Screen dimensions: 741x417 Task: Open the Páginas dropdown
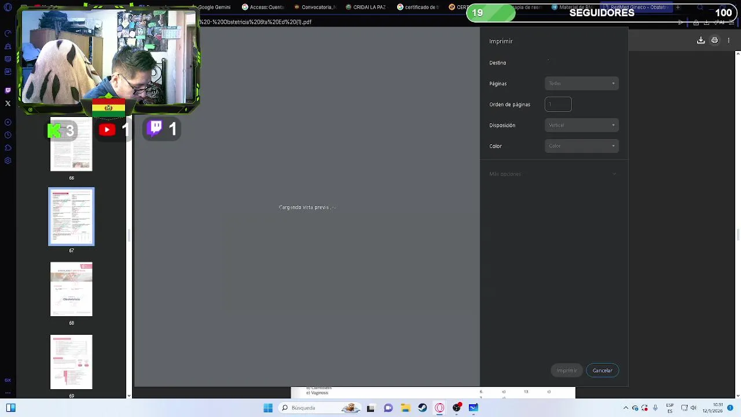582,83
